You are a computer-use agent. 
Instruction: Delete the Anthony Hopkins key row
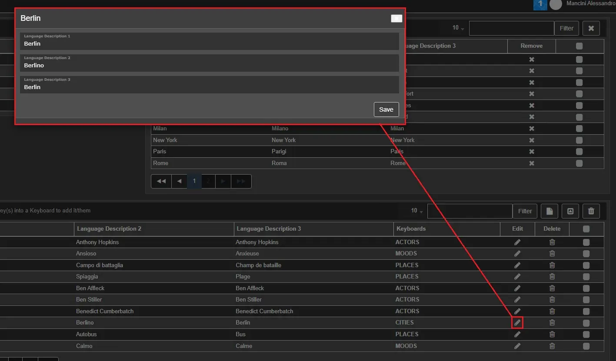[x=552, y=242]
